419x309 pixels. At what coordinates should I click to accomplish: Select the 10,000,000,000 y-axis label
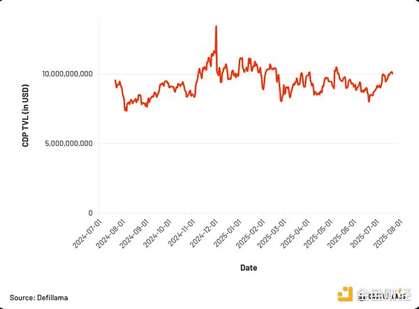pyautogui.click(x=68, y=74)
